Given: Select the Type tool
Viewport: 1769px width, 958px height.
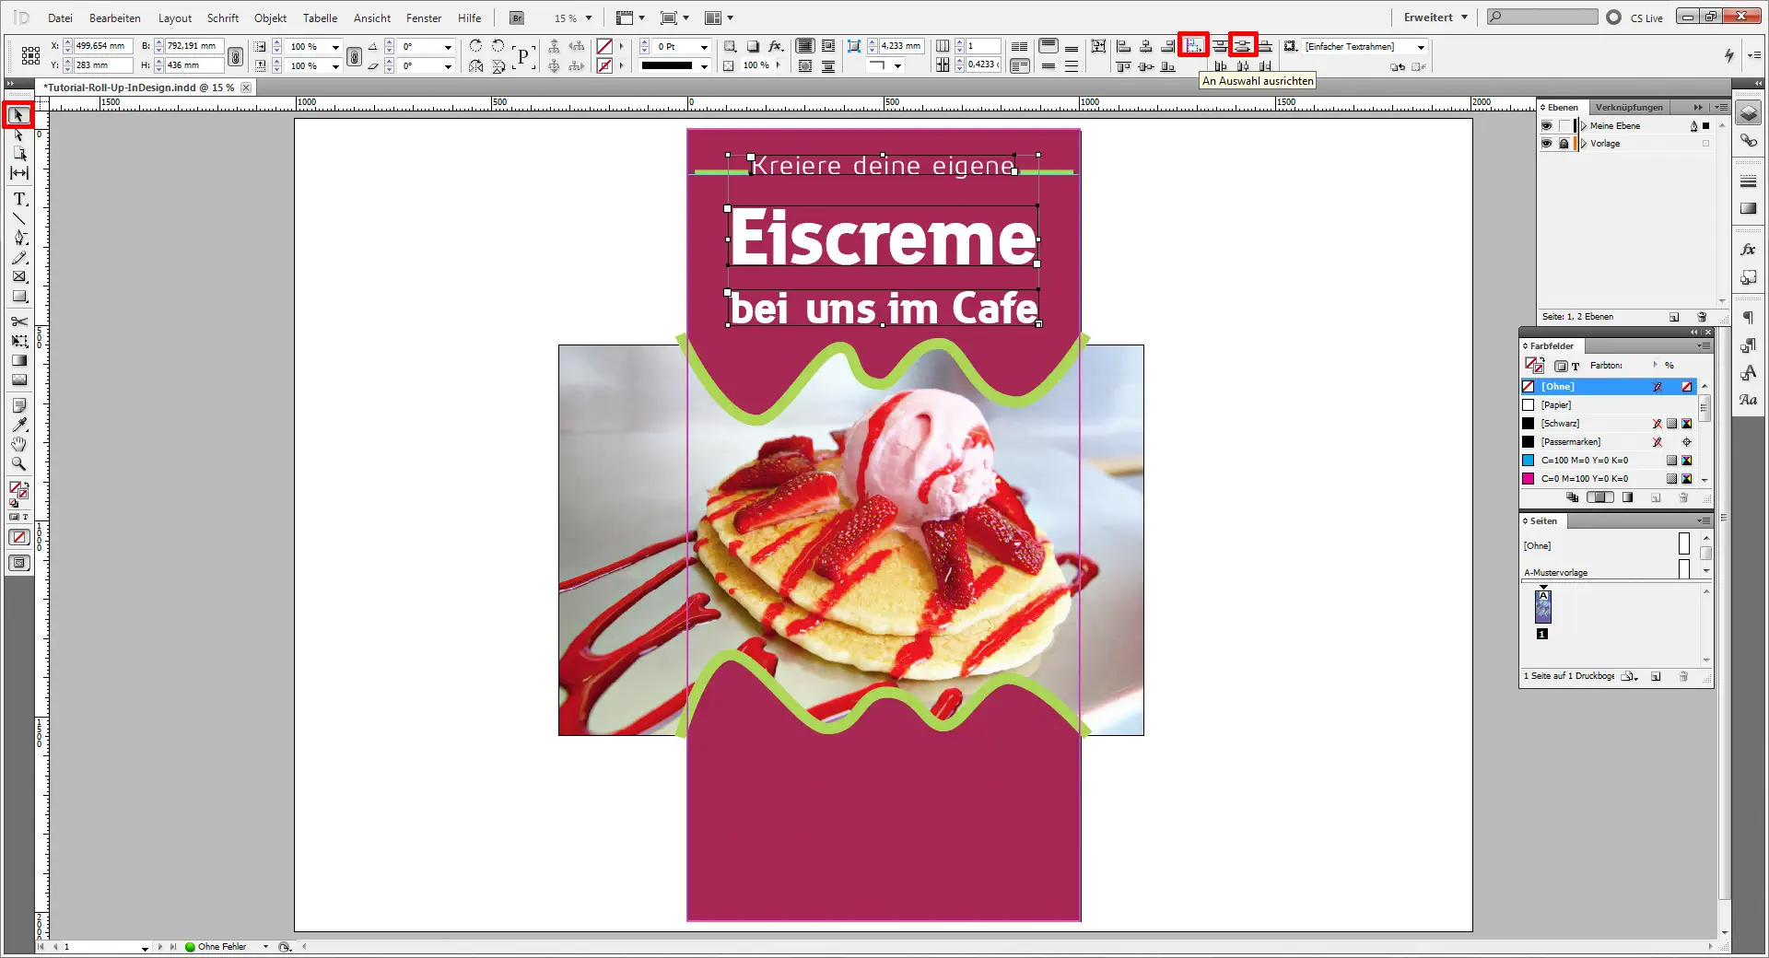Looking at the screenshot, I should pos(18,199).
